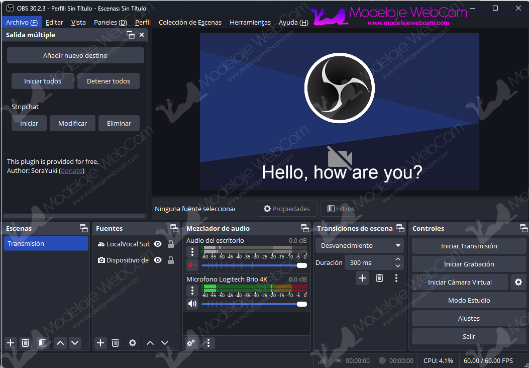Open the Ayuda menu
The image size is (529, 368).
[293, 22]
